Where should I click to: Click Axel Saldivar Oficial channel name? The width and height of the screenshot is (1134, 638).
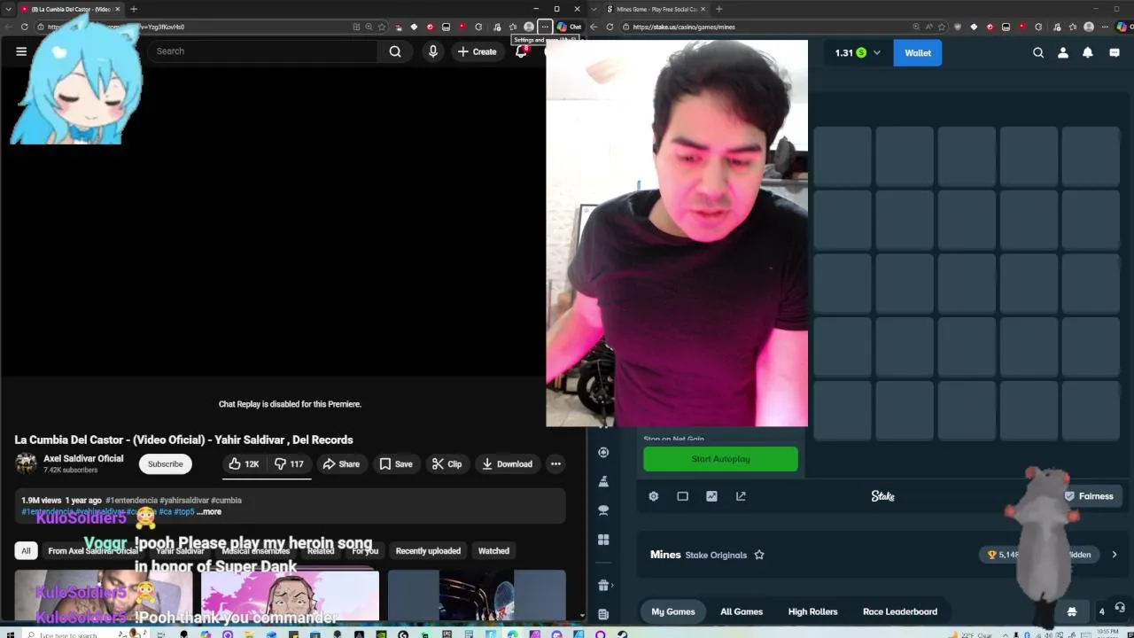coord(83,458)
